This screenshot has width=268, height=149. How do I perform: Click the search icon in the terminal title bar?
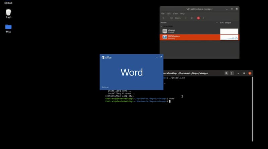coord(226,73)
